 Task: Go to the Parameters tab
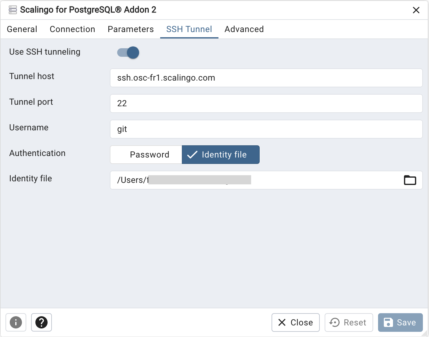pos(131,29)
